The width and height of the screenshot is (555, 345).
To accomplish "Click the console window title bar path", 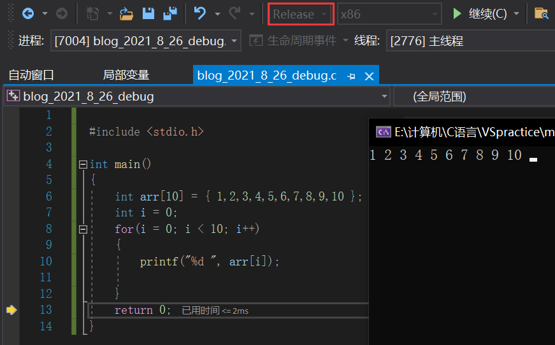I will tap(474, 132).
